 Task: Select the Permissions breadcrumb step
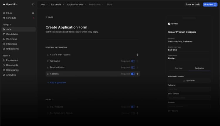[x=95, y=5]
